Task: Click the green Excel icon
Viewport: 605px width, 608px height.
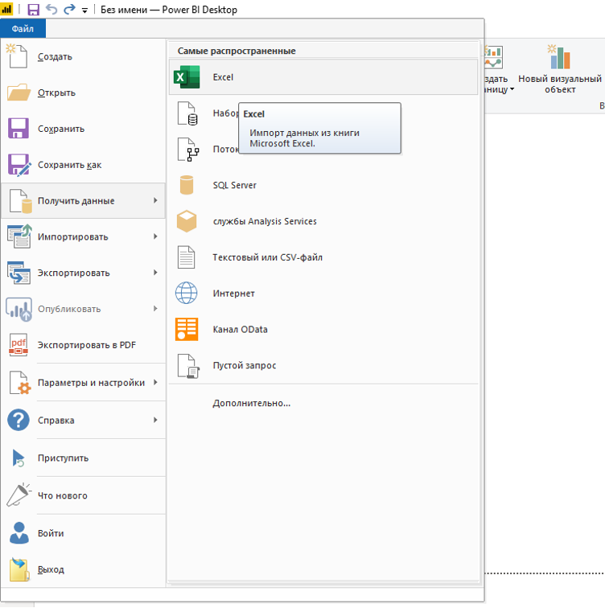Action: (187, 76)
